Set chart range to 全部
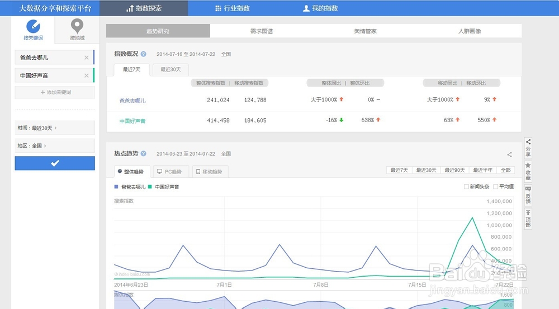The image size is (559, 309). pos(505,170)
